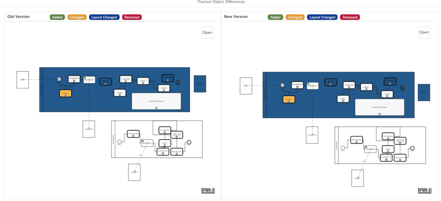Select Start 1 event in New Version subprocess
The height and width of the screenshot is (201, 441).
point(343,148)
